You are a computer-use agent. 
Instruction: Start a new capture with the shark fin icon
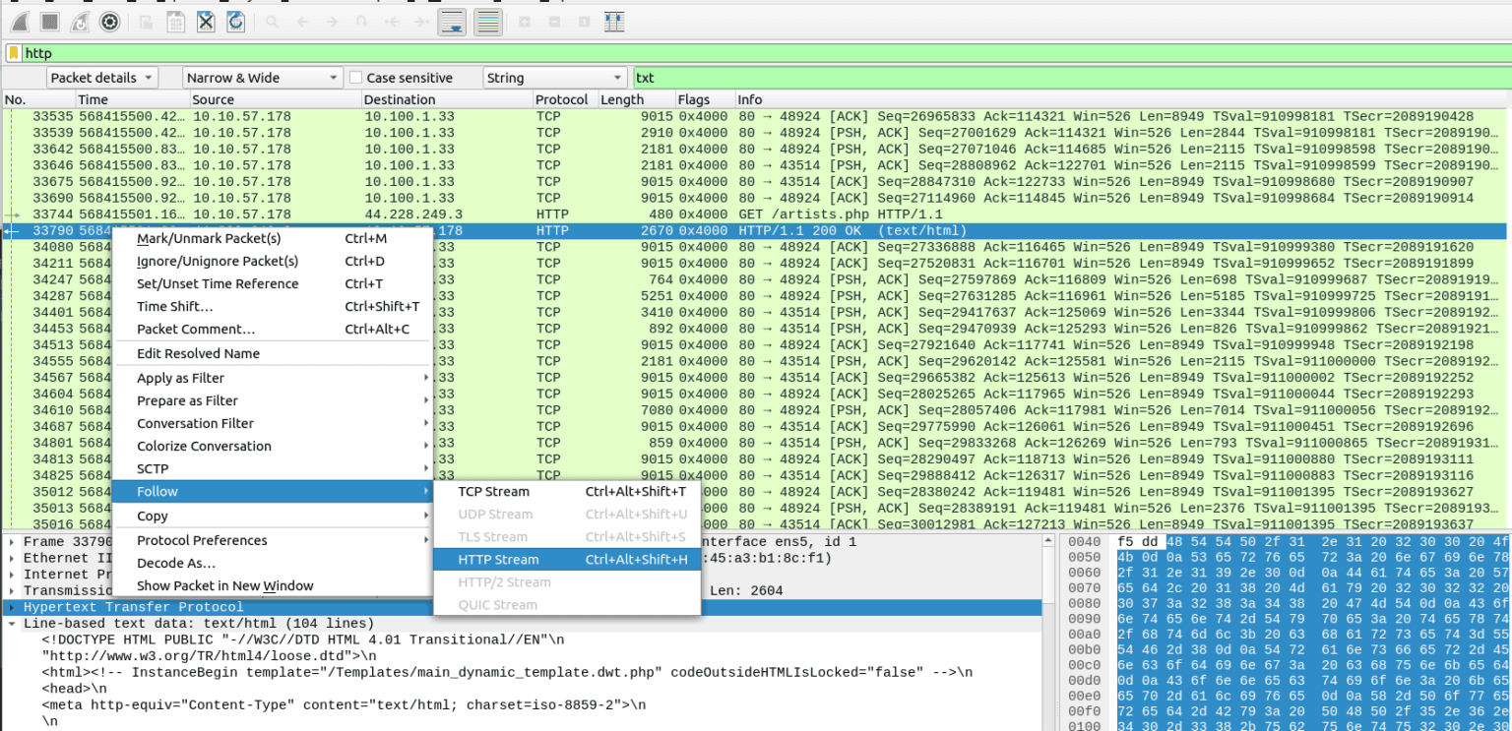[18, 21]
